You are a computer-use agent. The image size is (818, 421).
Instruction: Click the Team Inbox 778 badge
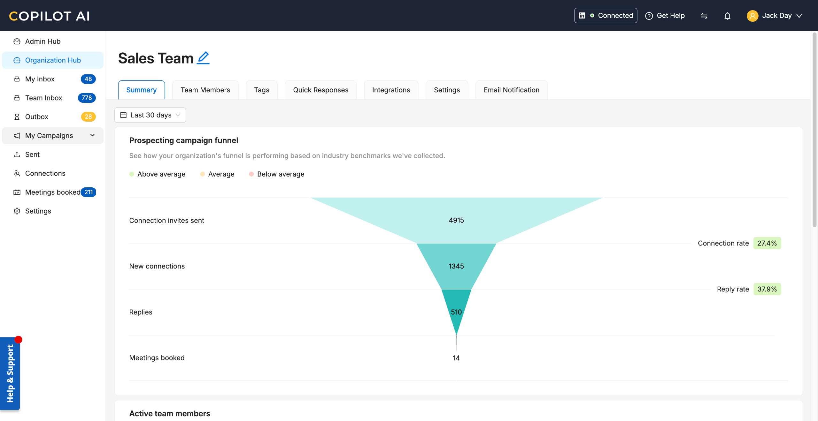pyautogui.click(x=87, y=98)
